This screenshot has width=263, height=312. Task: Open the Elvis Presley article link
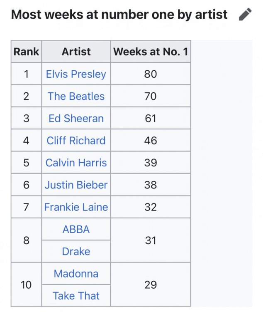click(x=76, y=74)
